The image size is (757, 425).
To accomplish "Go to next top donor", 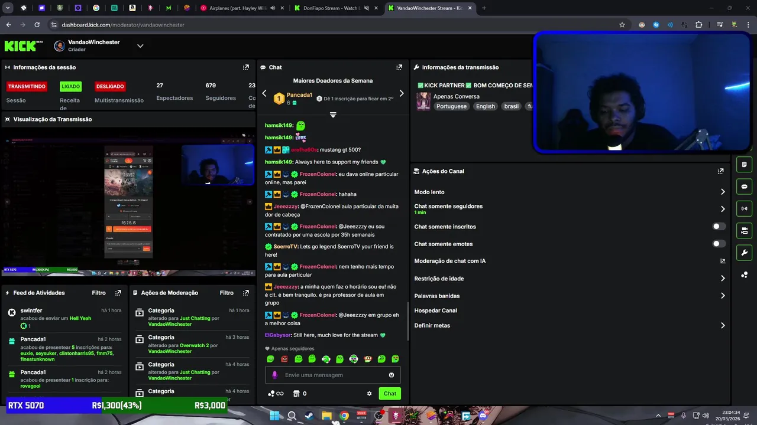I will (402, 94).
